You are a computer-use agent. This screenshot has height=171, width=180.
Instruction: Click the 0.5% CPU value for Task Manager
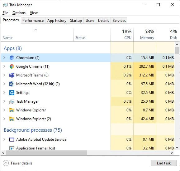pyautogui.click(x=127, y=101)
